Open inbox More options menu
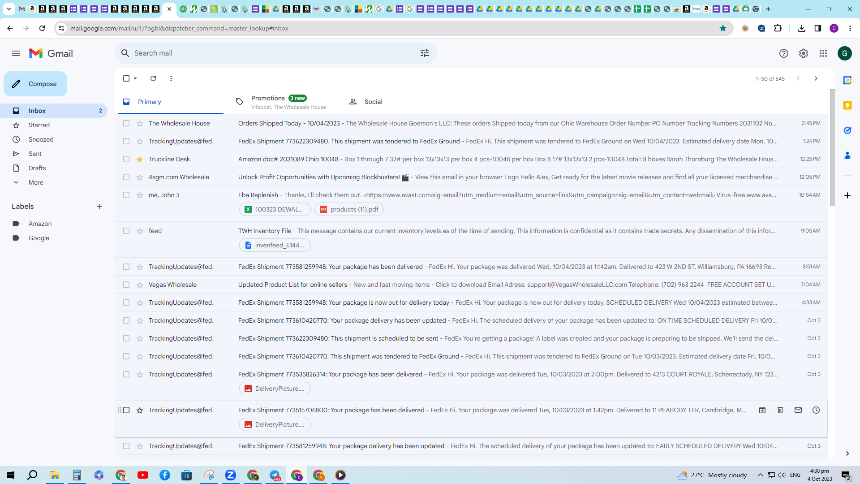860x484 pixels. [x=171, y=78]
